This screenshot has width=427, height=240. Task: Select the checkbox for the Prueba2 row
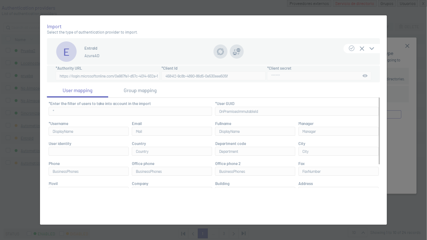click(x=8, y=50)
